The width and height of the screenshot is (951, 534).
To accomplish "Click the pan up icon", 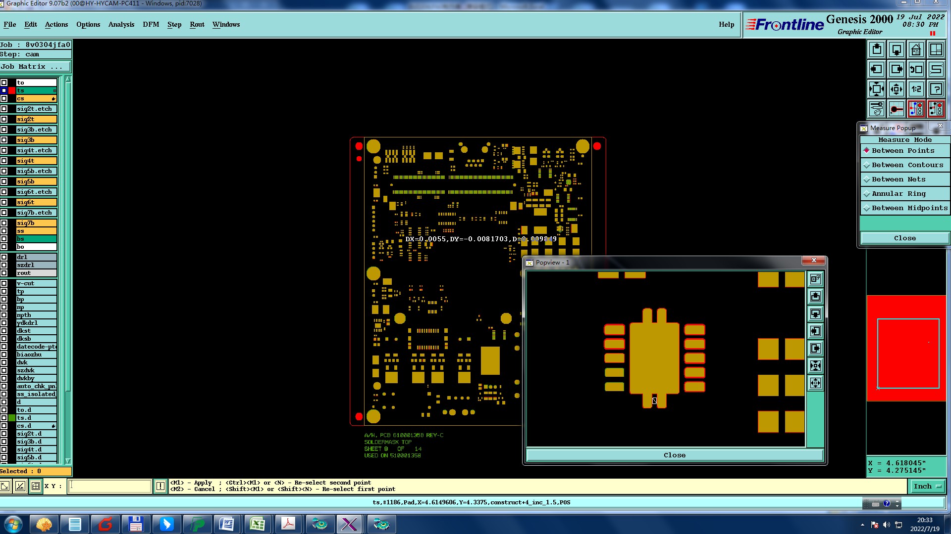I will (x=877, y=49).
